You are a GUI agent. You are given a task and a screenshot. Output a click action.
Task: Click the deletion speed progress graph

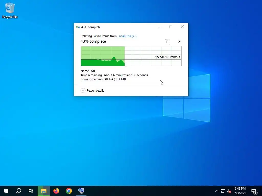pyautogui.click(x=131, y=56)
